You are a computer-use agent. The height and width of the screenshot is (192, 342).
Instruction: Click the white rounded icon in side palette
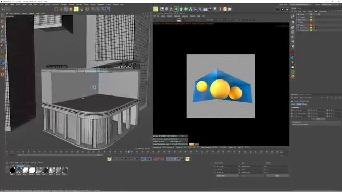coord(293,67)
